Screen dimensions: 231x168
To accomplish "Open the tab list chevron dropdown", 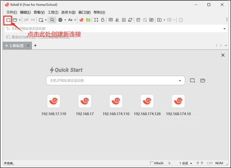I will (x=226, y=45).
